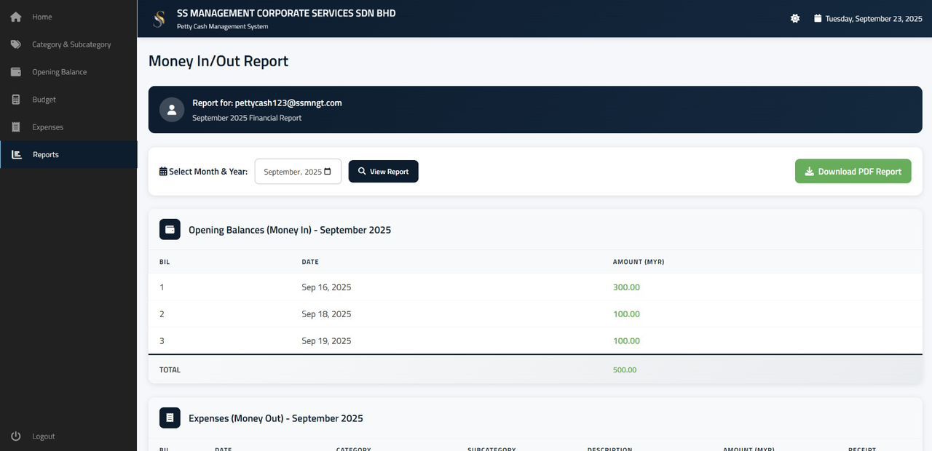Click the Logout power icon

click(15, 436)
